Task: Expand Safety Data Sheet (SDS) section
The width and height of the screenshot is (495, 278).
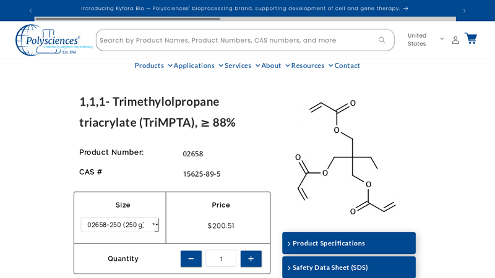Action: click(349, 267)
